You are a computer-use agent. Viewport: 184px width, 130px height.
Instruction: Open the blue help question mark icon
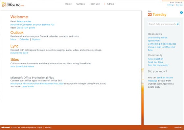click(181, 12)
